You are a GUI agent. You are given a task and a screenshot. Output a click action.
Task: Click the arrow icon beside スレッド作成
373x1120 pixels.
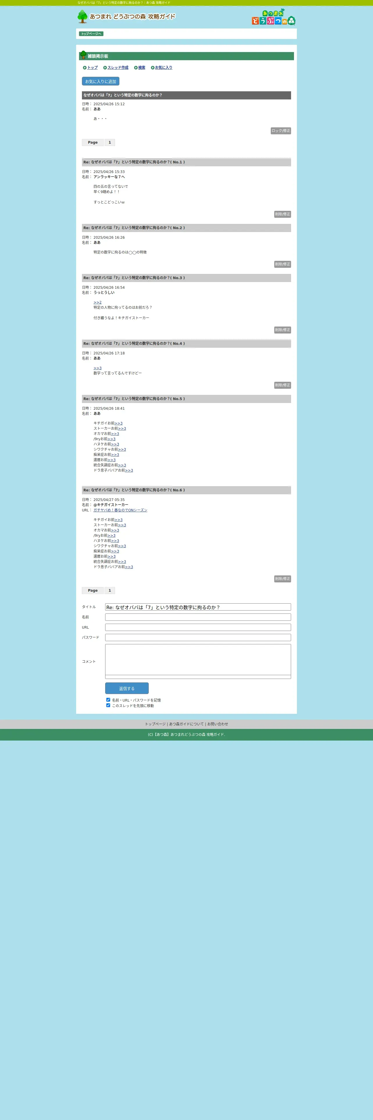[x=105, y=68]
